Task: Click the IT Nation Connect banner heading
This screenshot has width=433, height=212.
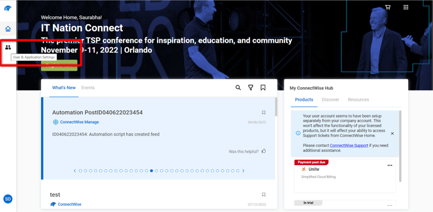Action: [82, 28]
